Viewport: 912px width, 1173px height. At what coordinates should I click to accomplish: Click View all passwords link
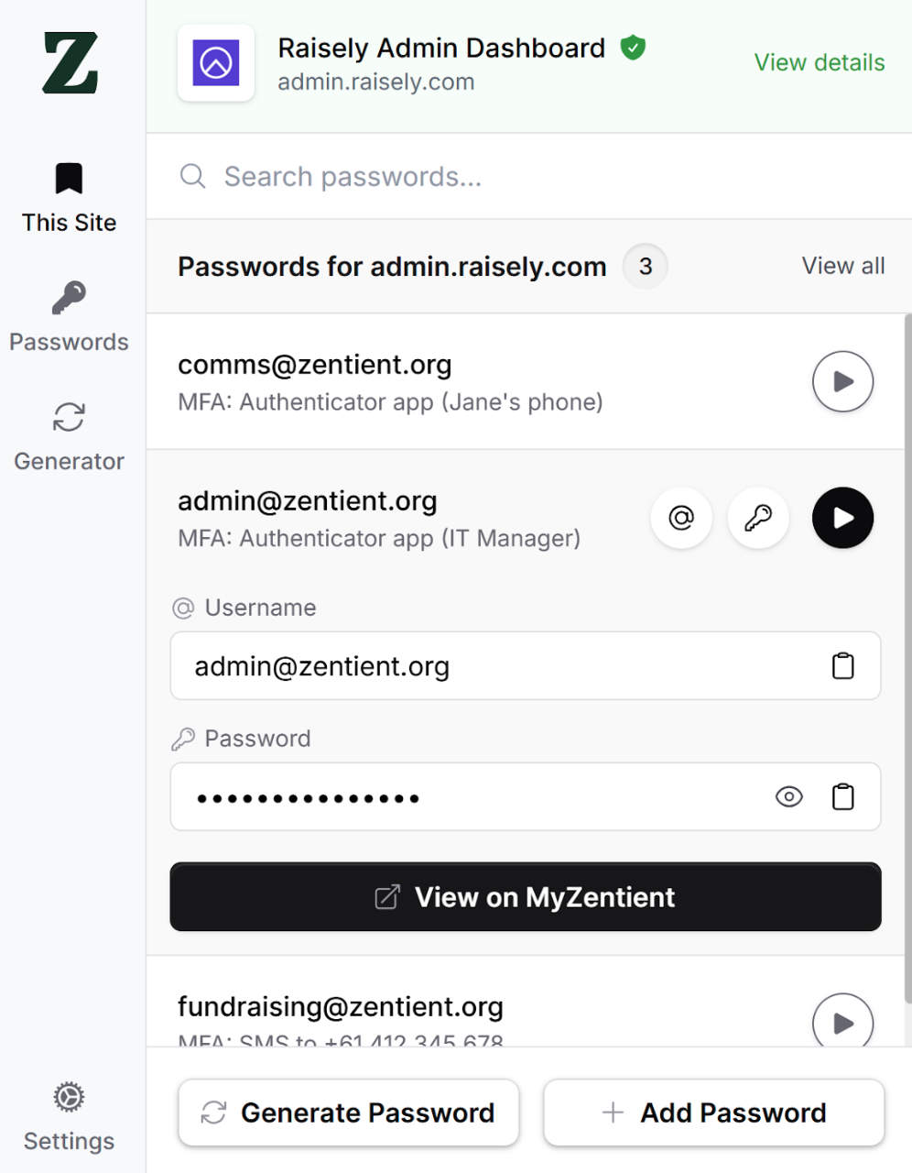[843, 266]
